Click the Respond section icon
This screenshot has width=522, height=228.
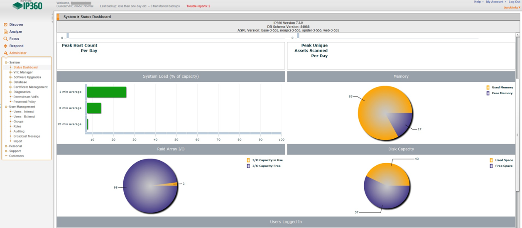(5, 46)
